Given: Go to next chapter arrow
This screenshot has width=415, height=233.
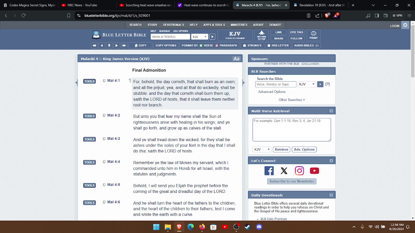Looking at the screenshot, I should pos(117,46).
